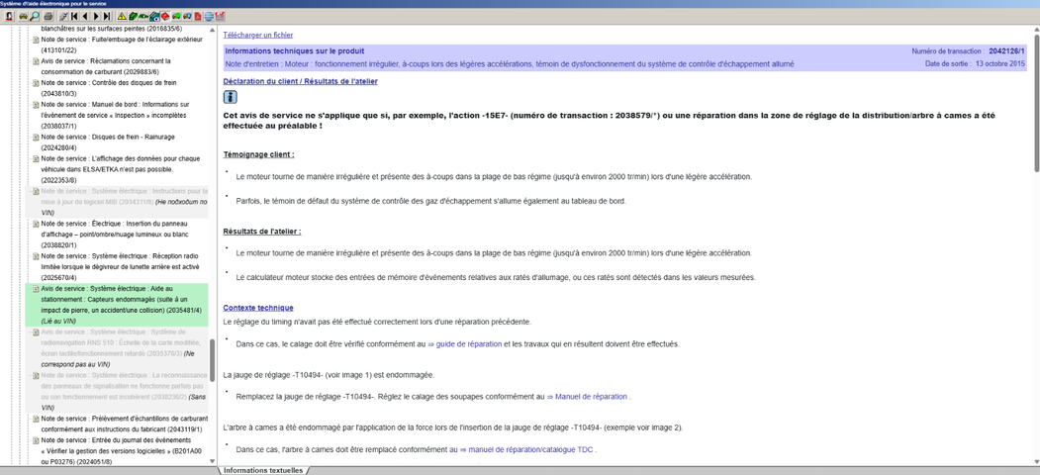Screen dimensions: 1040x475
Task: Click the printer icon to print
Action: [x=48, y=16]
